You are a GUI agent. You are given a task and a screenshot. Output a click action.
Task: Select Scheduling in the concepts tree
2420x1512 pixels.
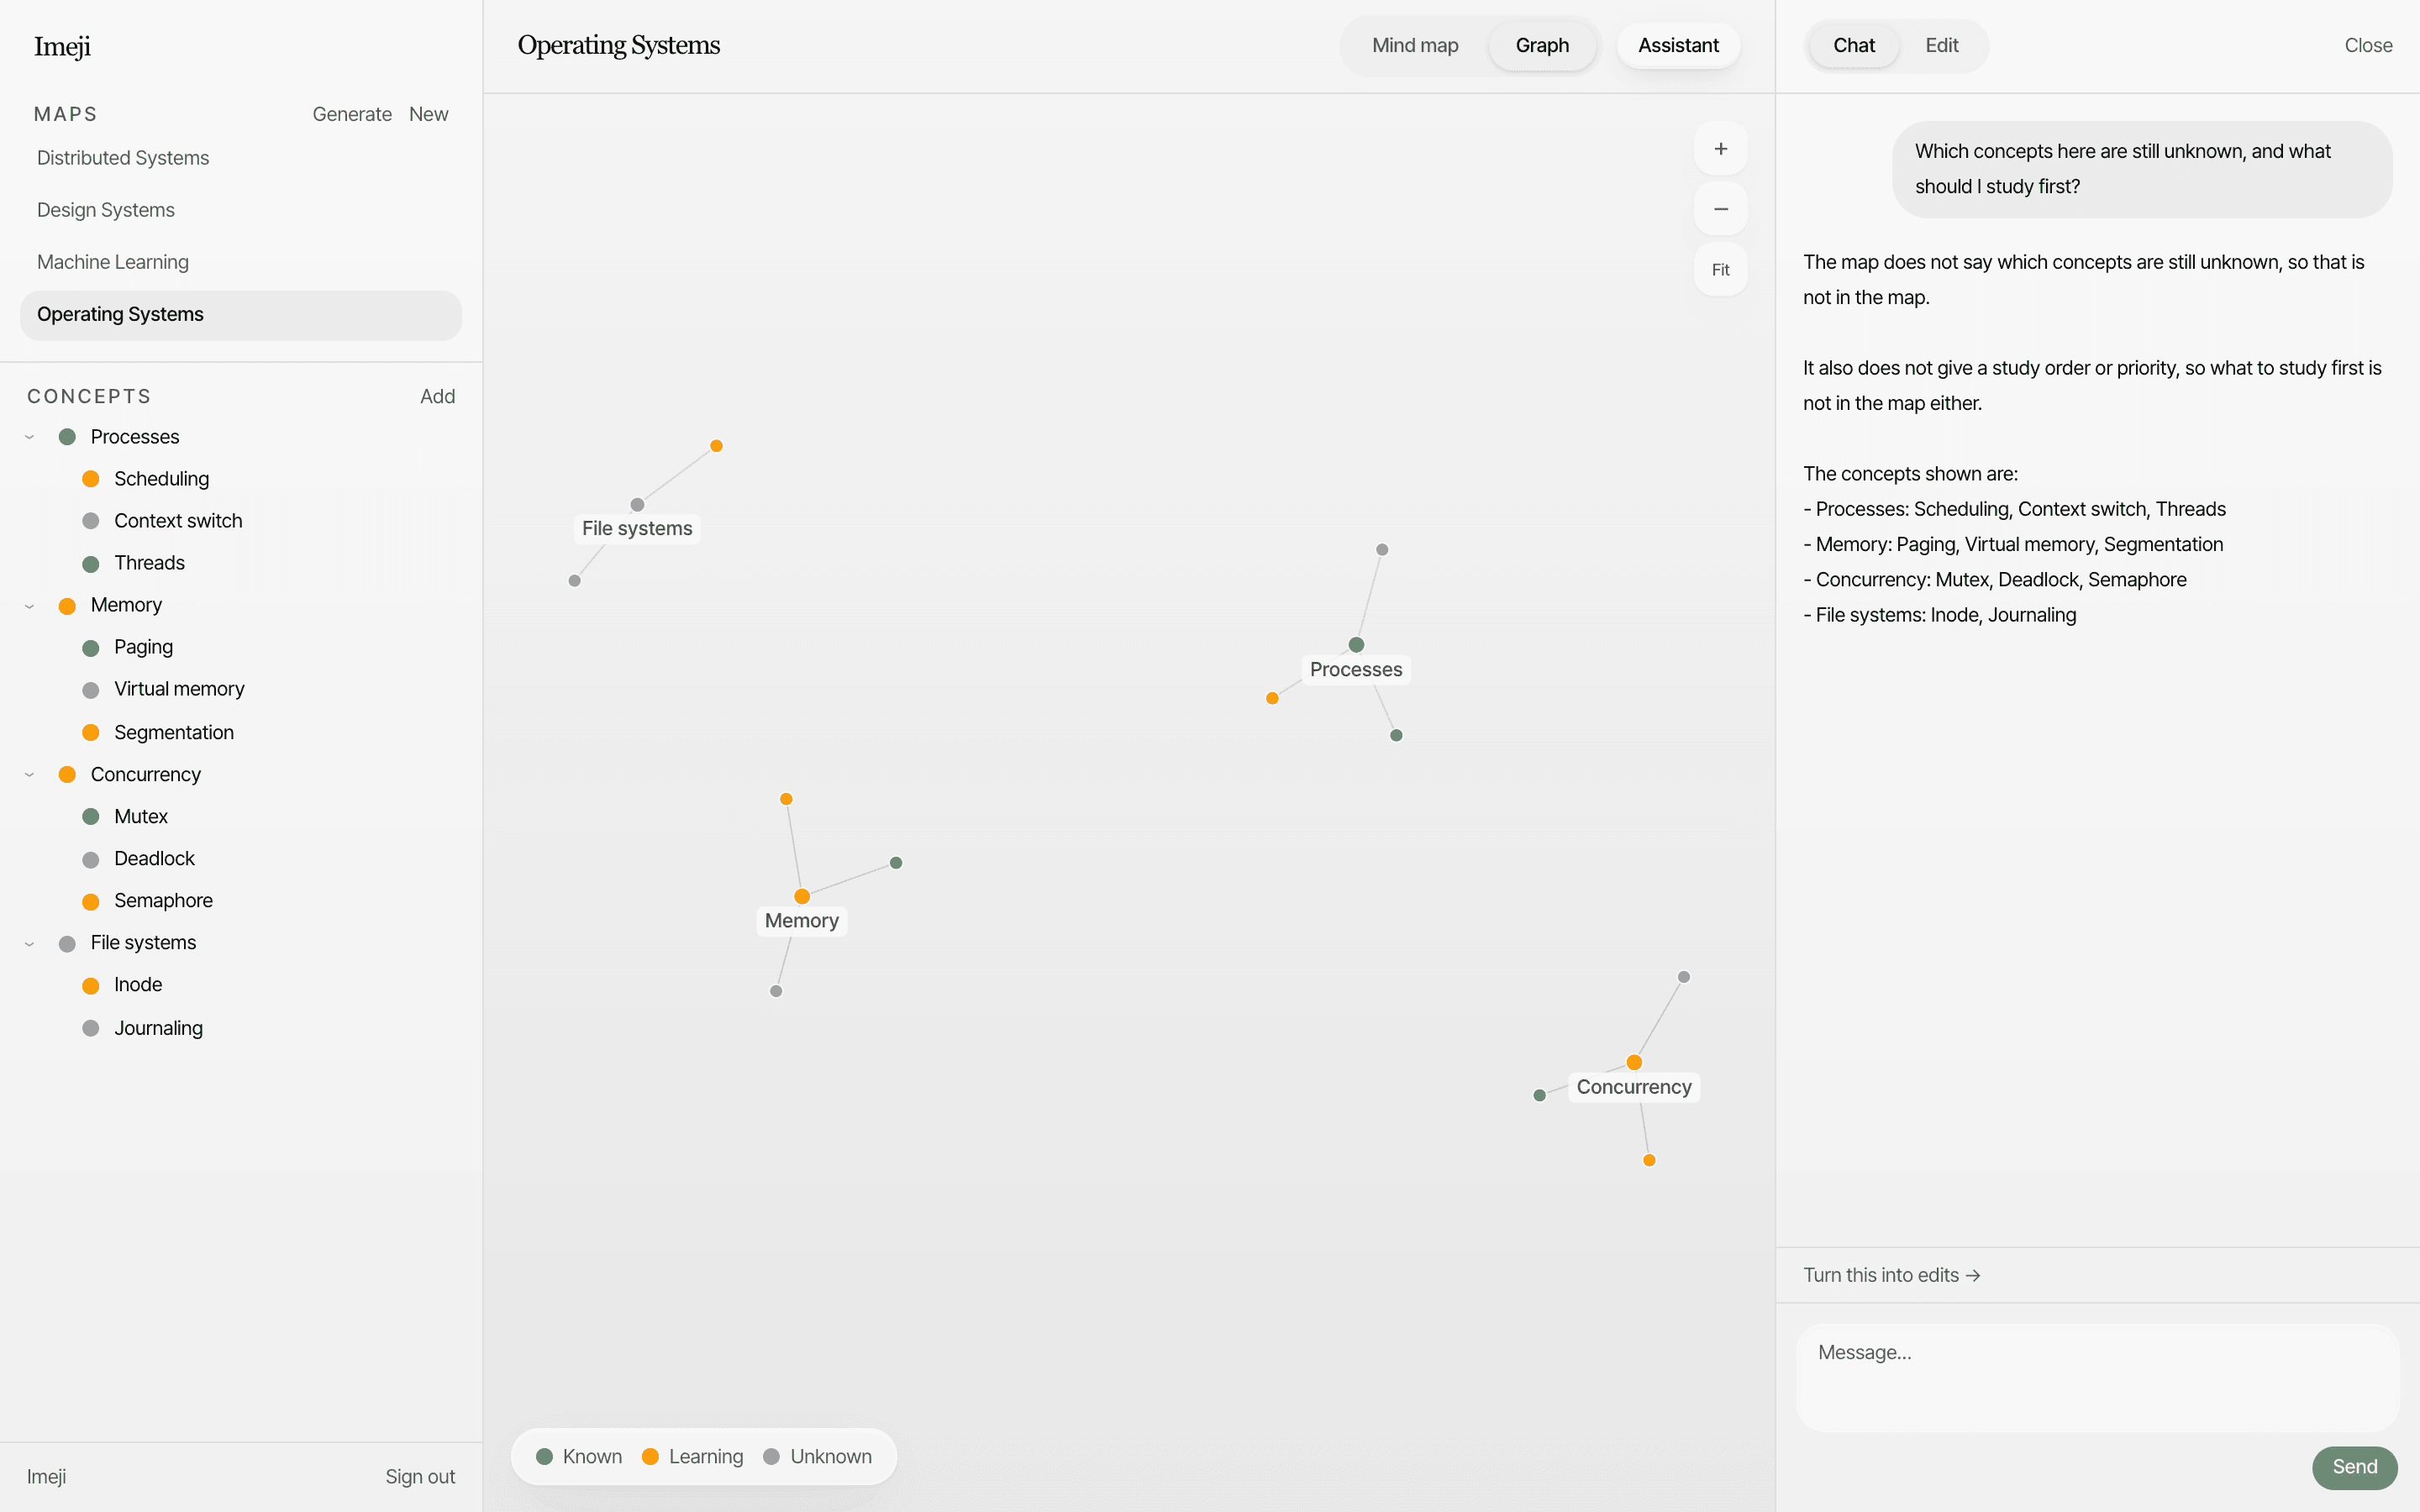161,479
